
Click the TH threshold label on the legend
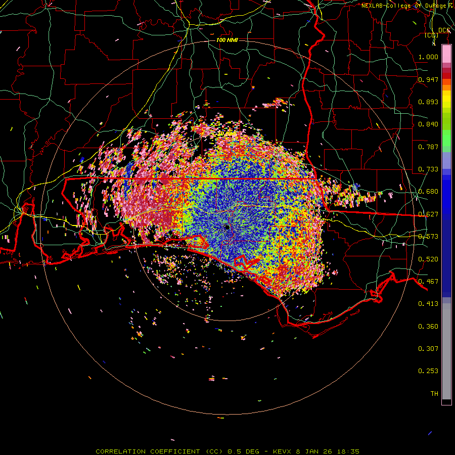point(434,394)
